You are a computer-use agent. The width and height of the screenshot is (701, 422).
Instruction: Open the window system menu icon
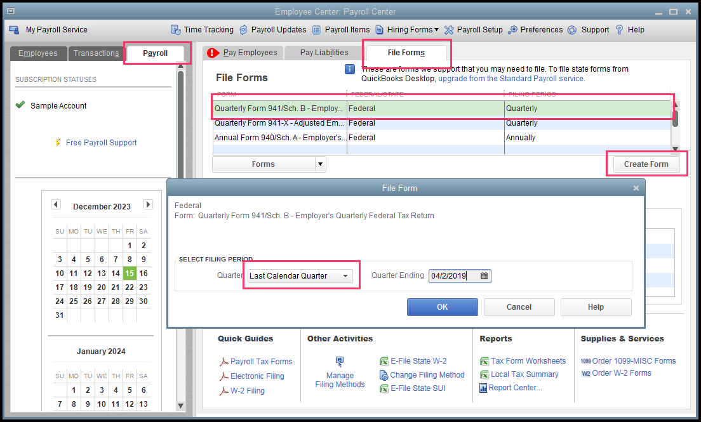point(11,11)
